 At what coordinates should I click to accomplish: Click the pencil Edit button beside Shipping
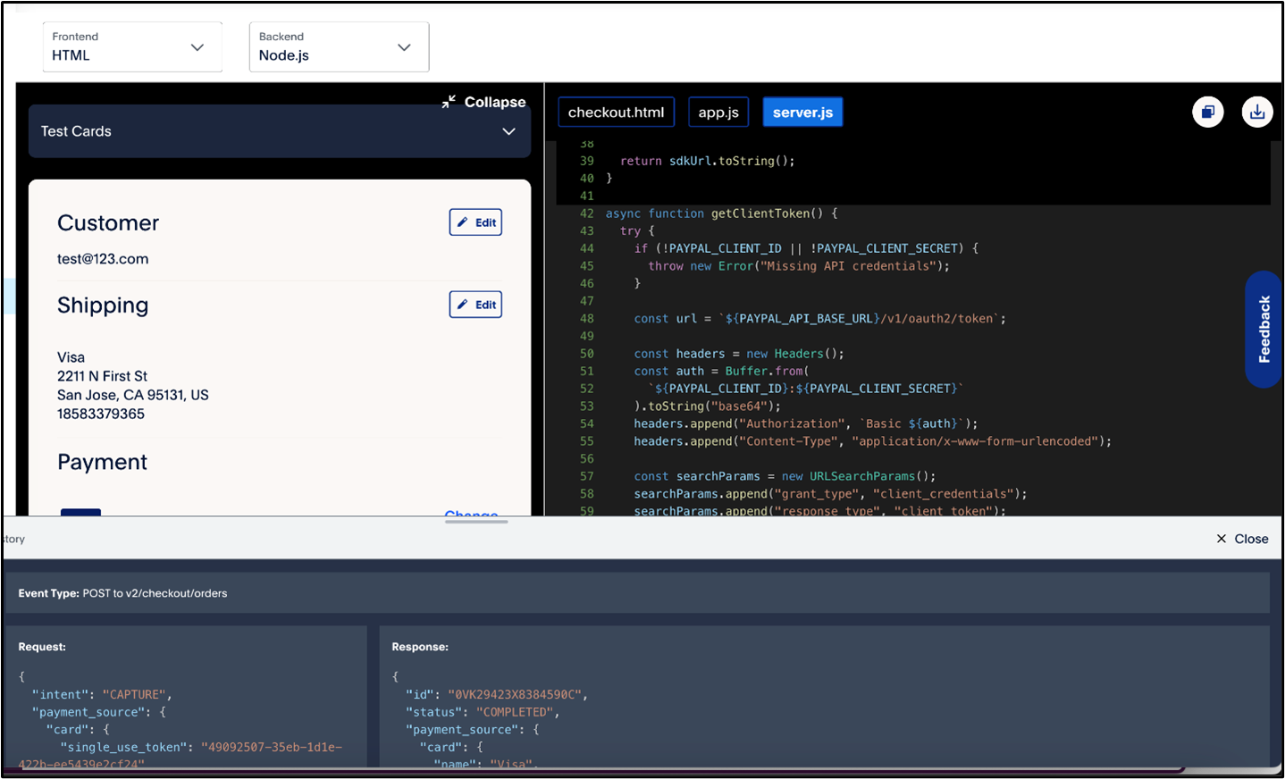point(475,305)
